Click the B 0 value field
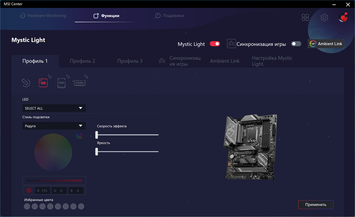Screen dimensions: 355x217 (x=76, y=191)
